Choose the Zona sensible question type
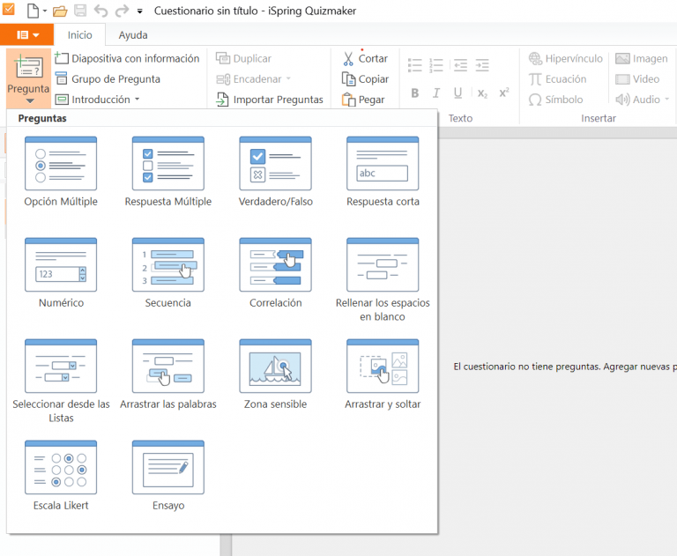The width and height of the screenshot is (677, 556). coord(275,374)
